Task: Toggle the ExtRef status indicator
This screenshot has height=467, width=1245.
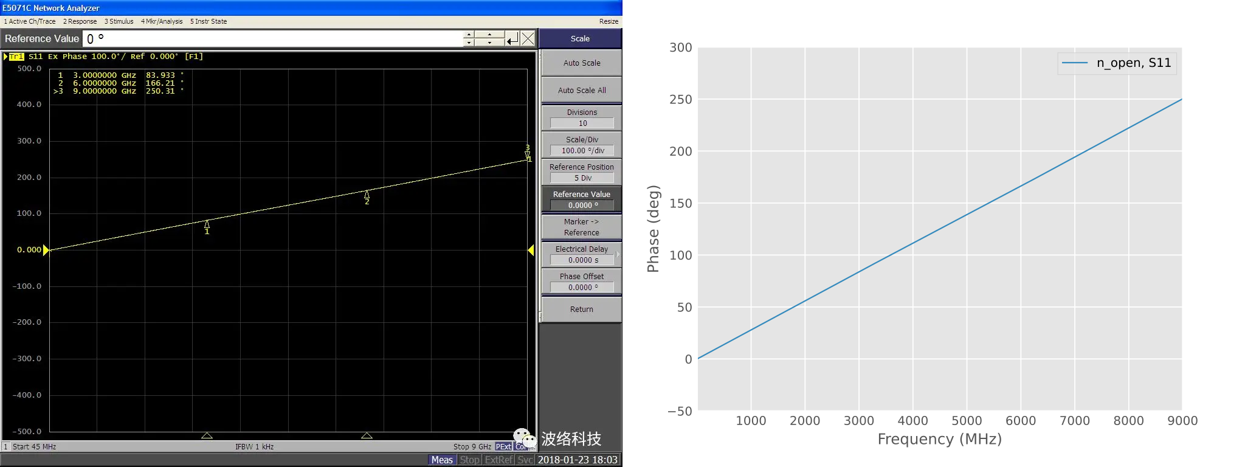Action: tap(498, 460)
